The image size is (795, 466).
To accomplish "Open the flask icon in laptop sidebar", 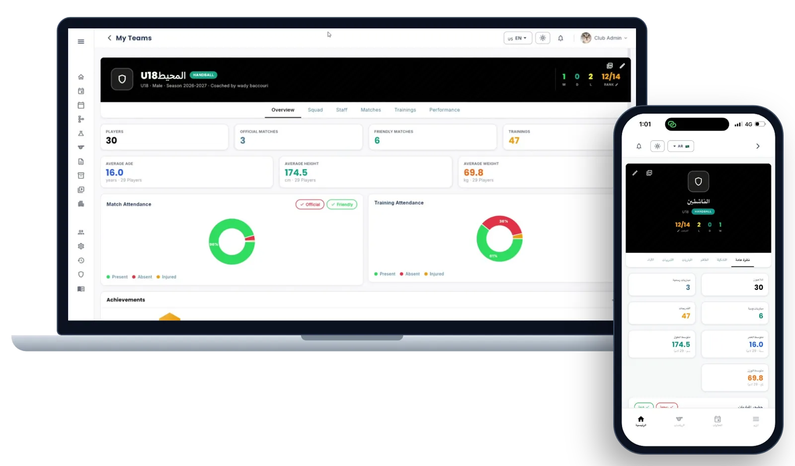I will coord(81,133).
